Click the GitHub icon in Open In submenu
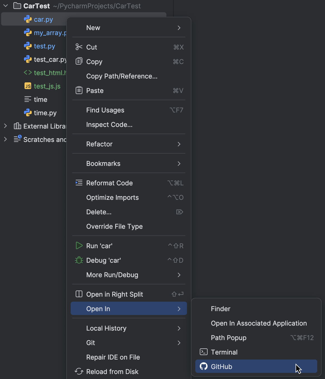 tap(203, 366)
